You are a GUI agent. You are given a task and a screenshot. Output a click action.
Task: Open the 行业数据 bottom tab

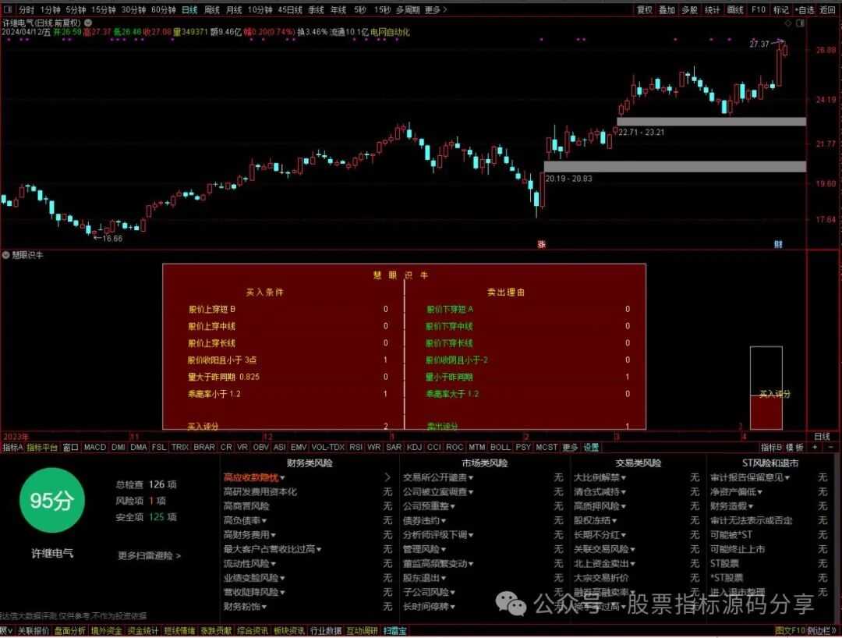326,630
